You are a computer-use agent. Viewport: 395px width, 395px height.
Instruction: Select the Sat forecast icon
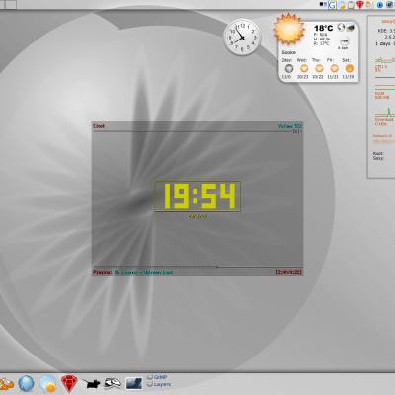[349, 68]
